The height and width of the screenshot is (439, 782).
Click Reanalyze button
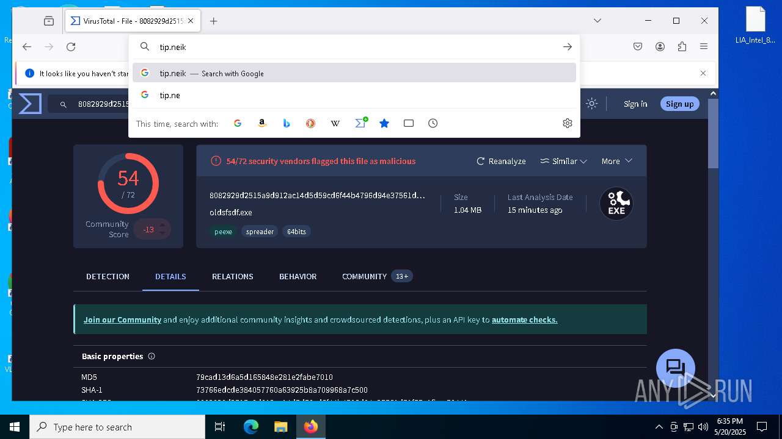[x=501, y=161]
